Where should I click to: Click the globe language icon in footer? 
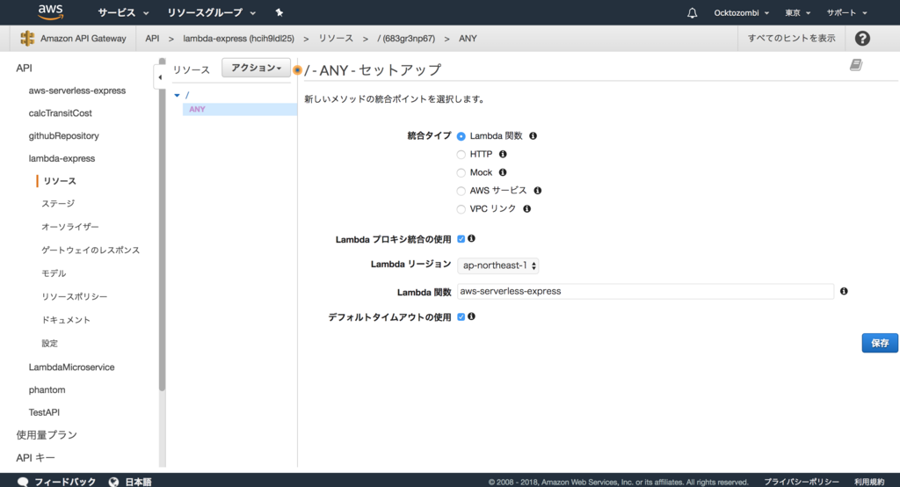click(x=113, y=482)
